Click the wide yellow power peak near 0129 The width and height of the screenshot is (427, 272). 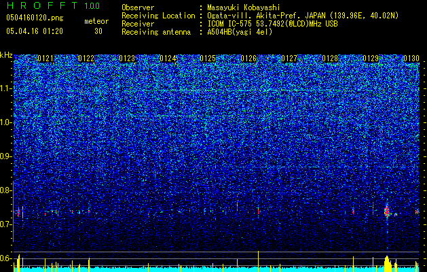pos(388,264)
